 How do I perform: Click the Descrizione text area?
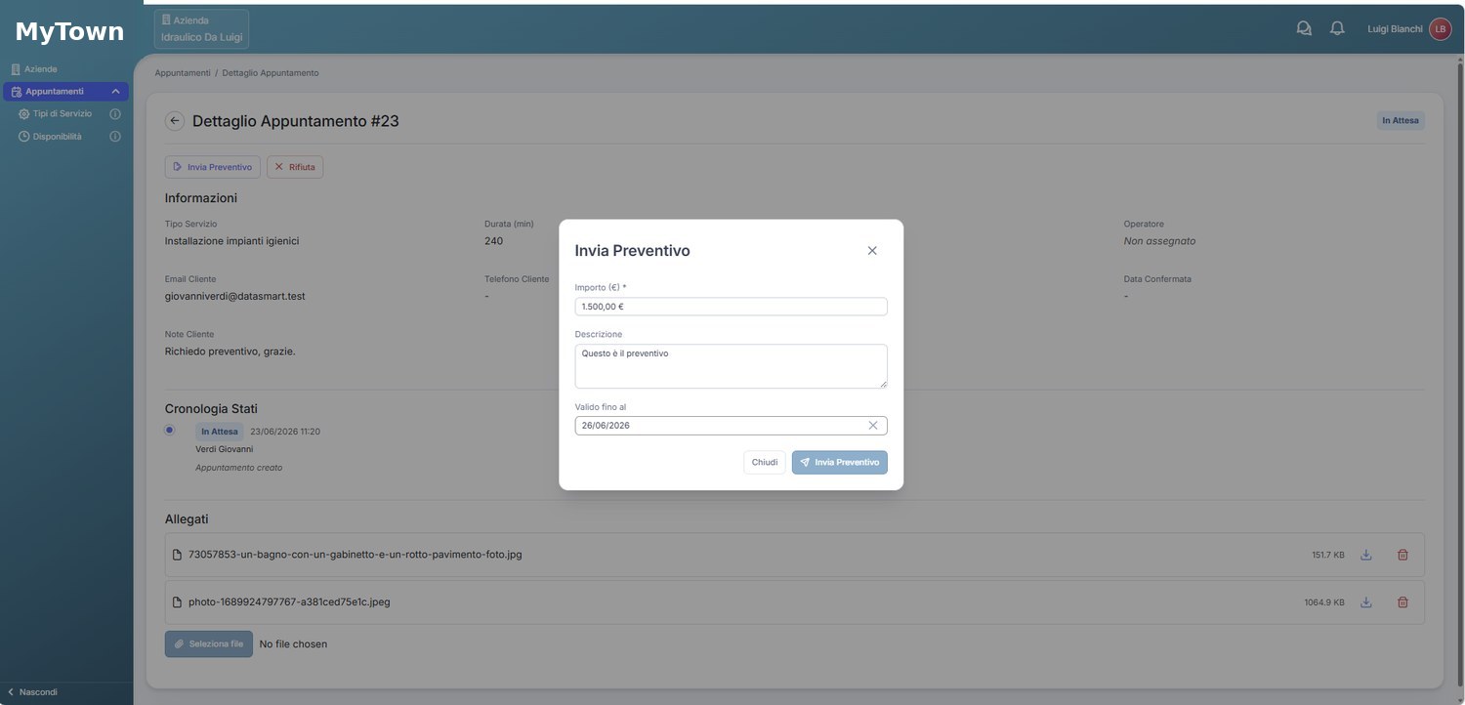pos(731,366)
